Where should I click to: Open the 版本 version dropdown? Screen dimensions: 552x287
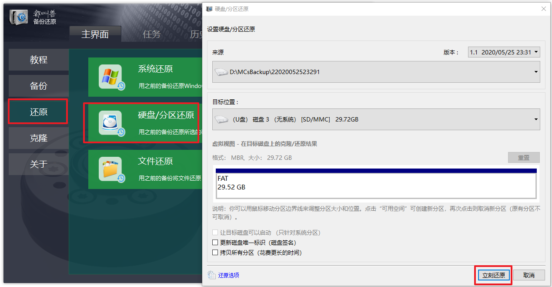coord(504,52)
